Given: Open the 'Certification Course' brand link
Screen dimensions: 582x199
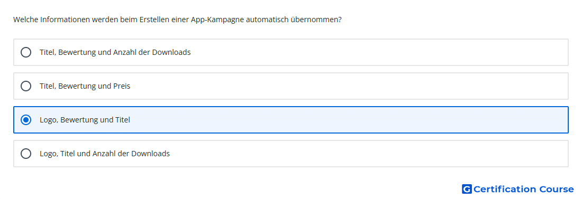Looking at the screenshot, I should (518, 189).
